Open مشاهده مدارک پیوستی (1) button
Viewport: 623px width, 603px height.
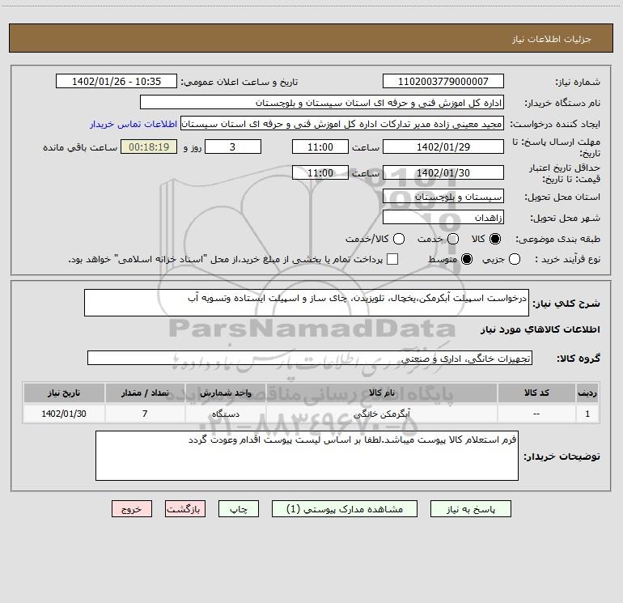pos(345,509)
